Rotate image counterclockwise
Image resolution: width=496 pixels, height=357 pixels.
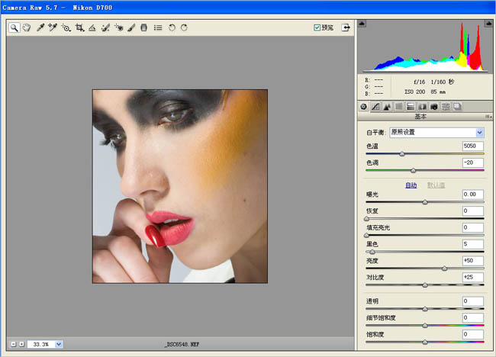tap(172, 27)
